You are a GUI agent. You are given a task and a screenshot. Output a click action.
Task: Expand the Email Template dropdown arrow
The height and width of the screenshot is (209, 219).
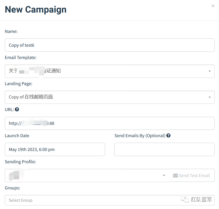[210, 71]
